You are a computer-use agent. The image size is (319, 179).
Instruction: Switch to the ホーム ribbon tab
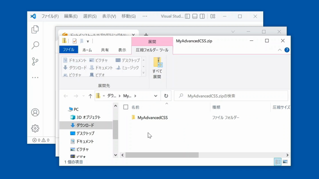pos(87,50)
